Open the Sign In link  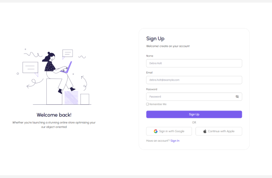(175, 141)
